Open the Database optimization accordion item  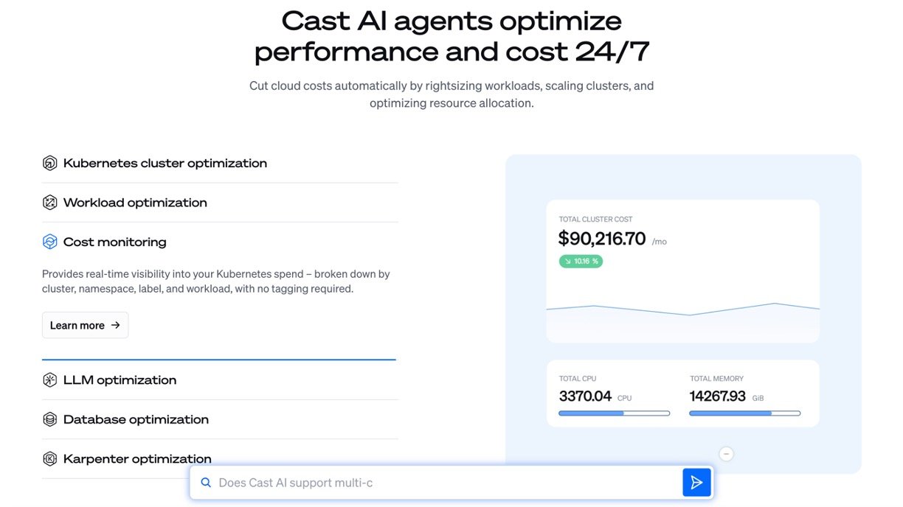coord(136,419)
